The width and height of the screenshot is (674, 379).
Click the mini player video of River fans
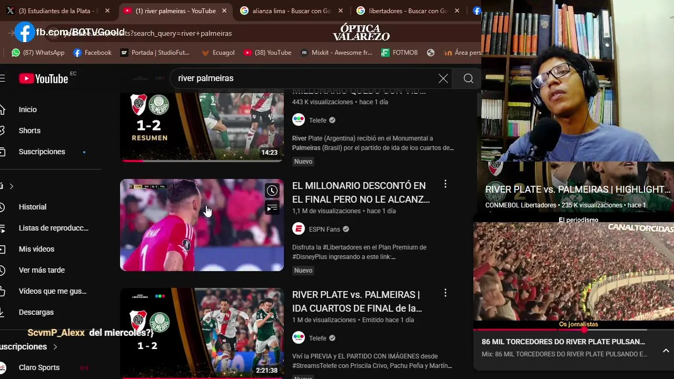pos(573,272)
